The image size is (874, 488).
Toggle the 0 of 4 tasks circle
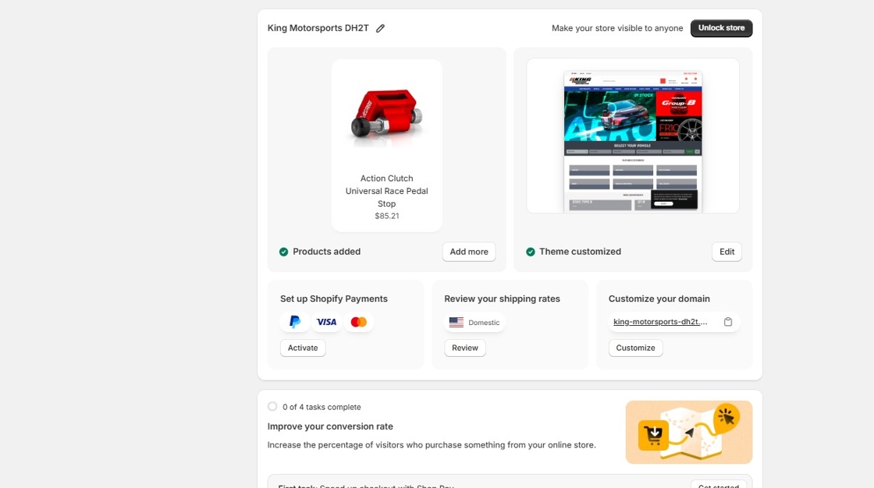coord(272,407)
